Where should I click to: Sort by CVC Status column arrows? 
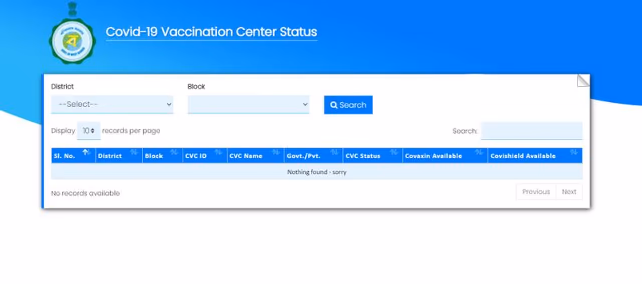[x=394, y=152]
